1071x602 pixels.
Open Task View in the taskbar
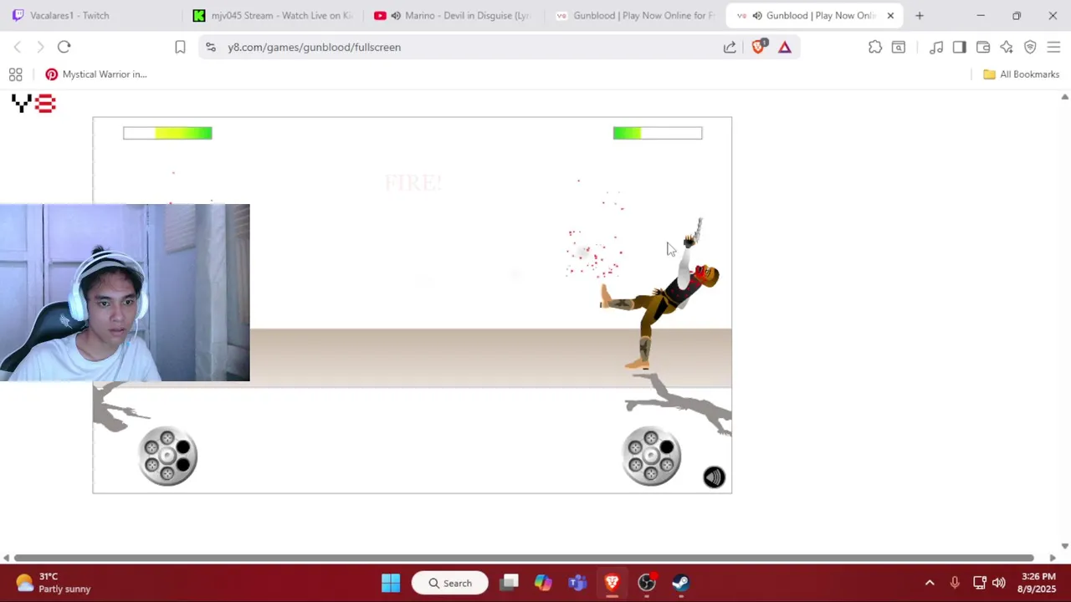click(x=510, y=583)
